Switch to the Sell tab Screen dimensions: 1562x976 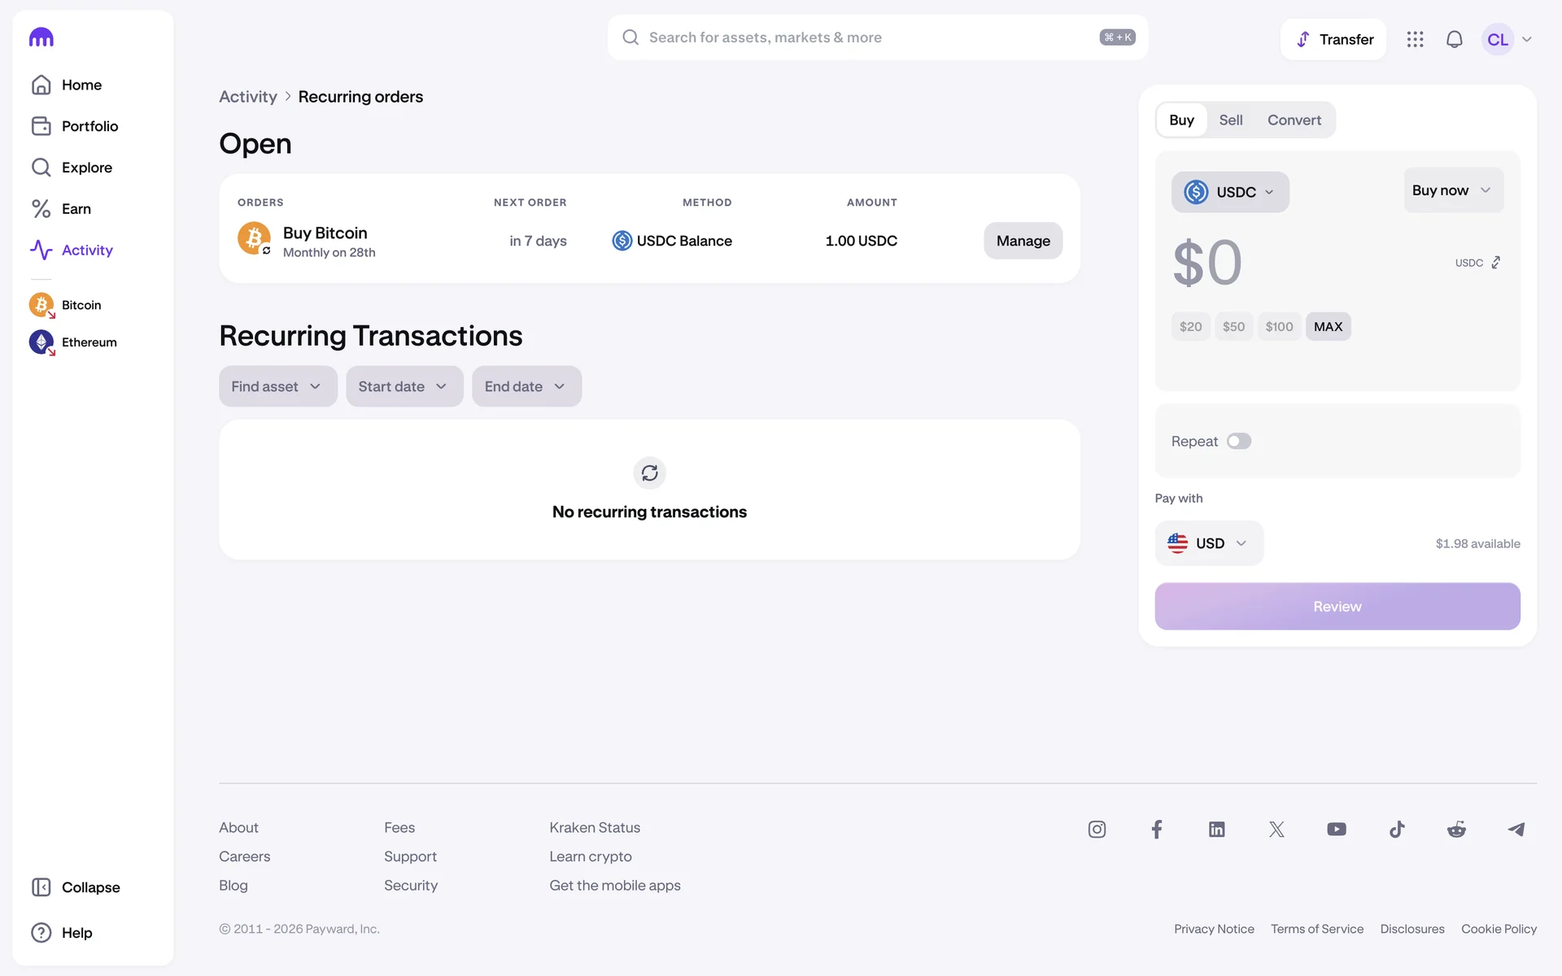pos(1230,120)
